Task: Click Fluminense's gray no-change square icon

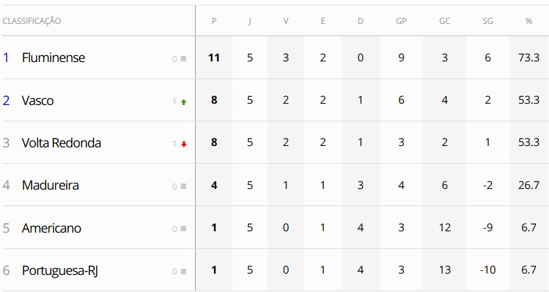Action: pos(183,59)
